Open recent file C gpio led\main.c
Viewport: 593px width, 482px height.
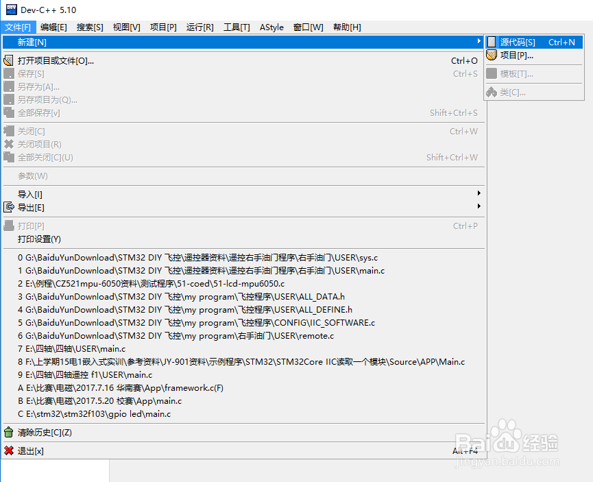(x=243, y=414)
